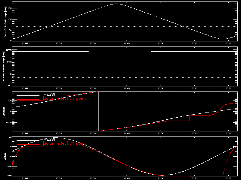Click '22:00' time label under Sun-HESSI-Earth plot
This screenshot has height=180, width=241.
tap(25, 43)
